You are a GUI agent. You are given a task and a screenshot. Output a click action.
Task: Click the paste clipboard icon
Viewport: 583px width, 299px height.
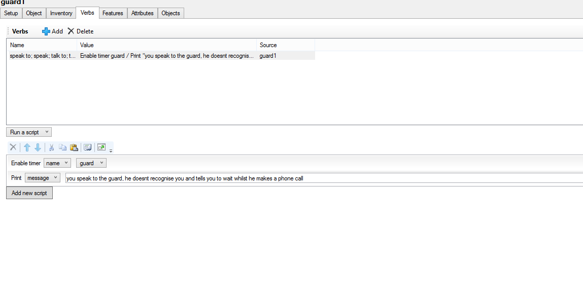pos(74,147)
